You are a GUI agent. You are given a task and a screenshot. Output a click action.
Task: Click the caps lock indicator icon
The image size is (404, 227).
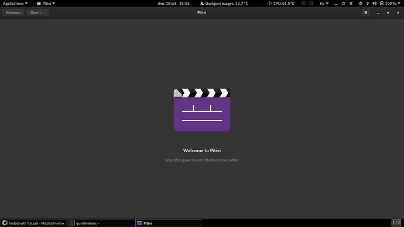(310, 4)
